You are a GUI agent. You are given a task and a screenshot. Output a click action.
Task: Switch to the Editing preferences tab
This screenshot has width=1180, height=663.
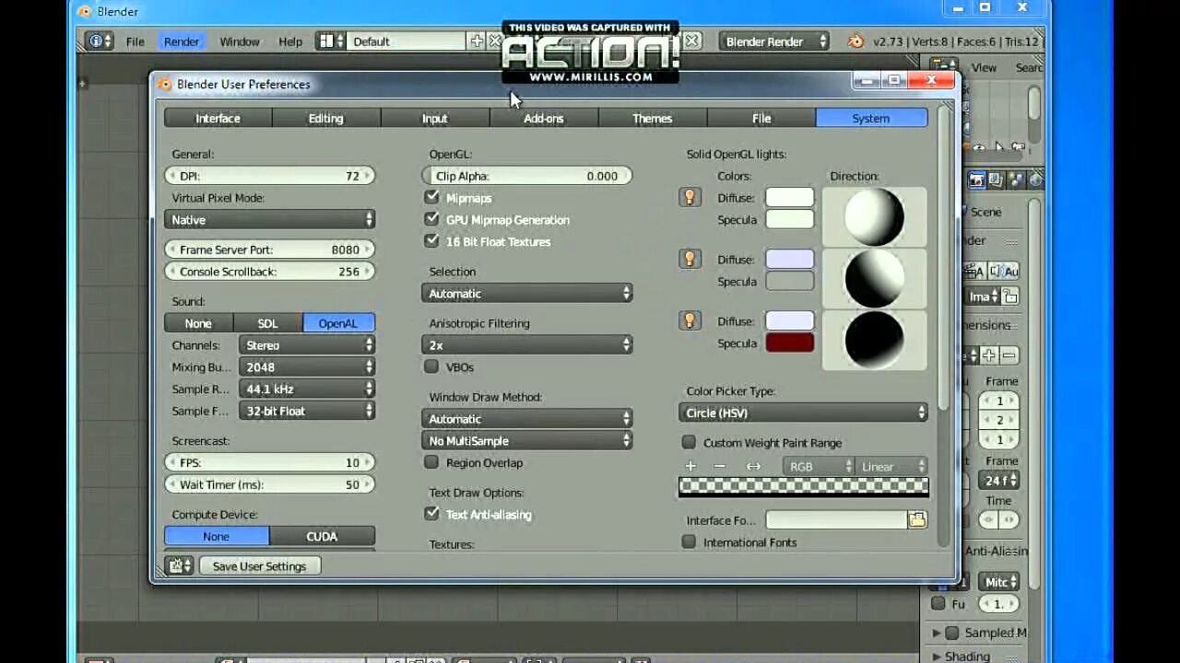pyautogui.click(x=326, y=118)
